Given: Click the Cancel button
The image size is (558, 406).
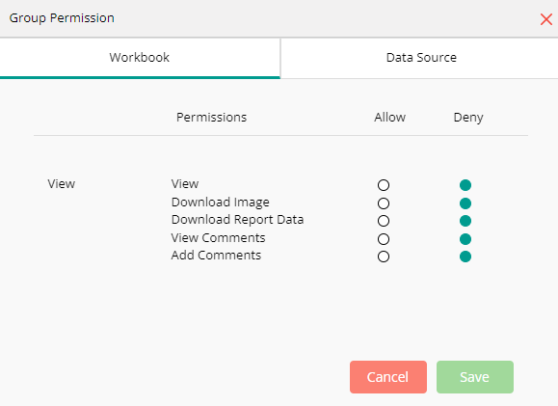Looking at the screenshot, I should tap(387, 377).
